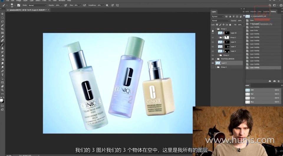Click Layer 10 mask thumbnail
283x156 pixels.
227,33
